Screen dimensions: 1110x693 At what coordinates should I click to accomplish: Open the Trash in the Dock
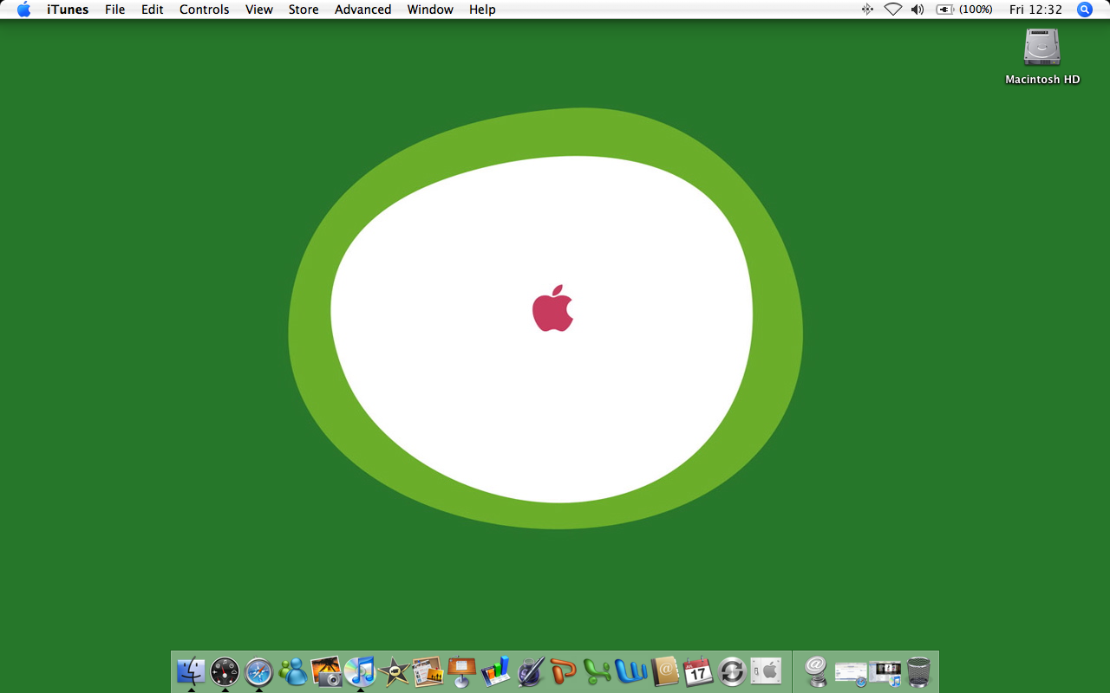(918, 671)
